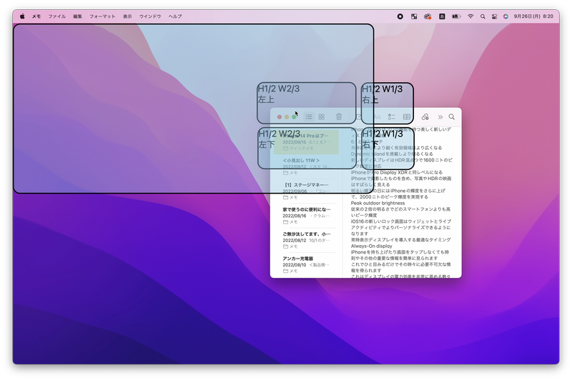This screenshot has width=572, height=380.
Task: Open the battery status menu
Action: (x=456, y=16)
